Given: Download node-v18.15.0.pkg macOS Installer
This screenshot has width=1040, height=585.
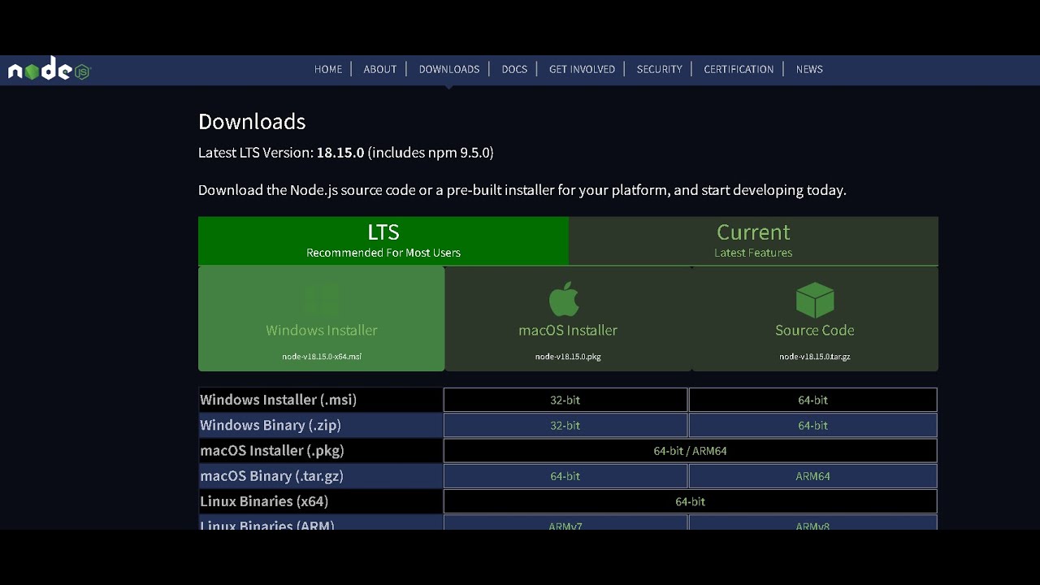Looking at the screenshot, I should point(568,318).
